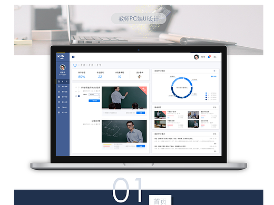Click the red corner ribbon on first video
Image resolution: width=274 pixels, height=205 pixels.
pyautogui.click(x=144, y=89)
